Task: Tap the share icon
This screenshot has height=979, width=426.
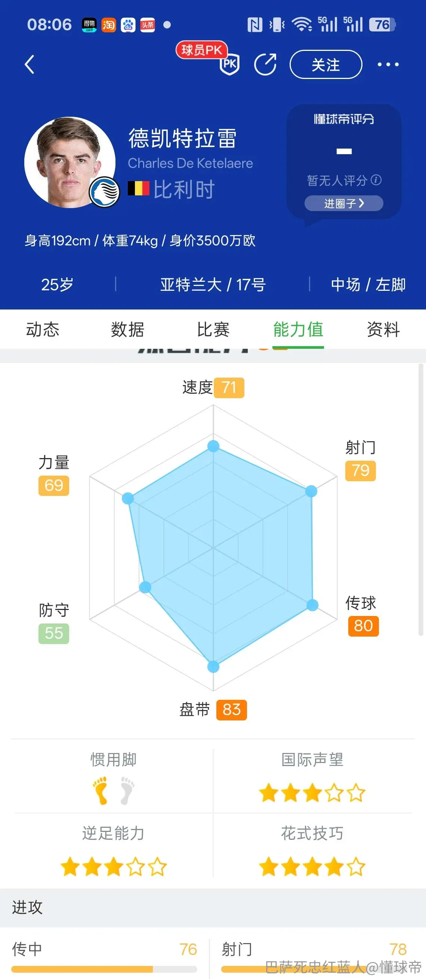Action: pos(265,64)
